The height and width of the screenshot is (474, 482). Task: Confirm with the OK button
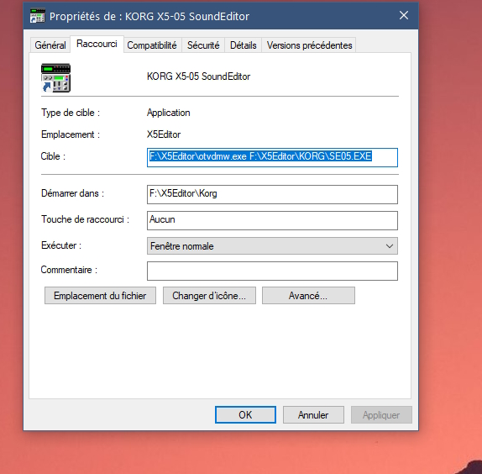click(x=245, y=415)
